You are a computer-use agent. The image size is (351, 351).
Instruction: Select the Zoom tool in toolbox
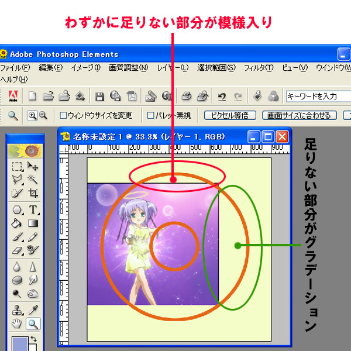click(33, 324)
